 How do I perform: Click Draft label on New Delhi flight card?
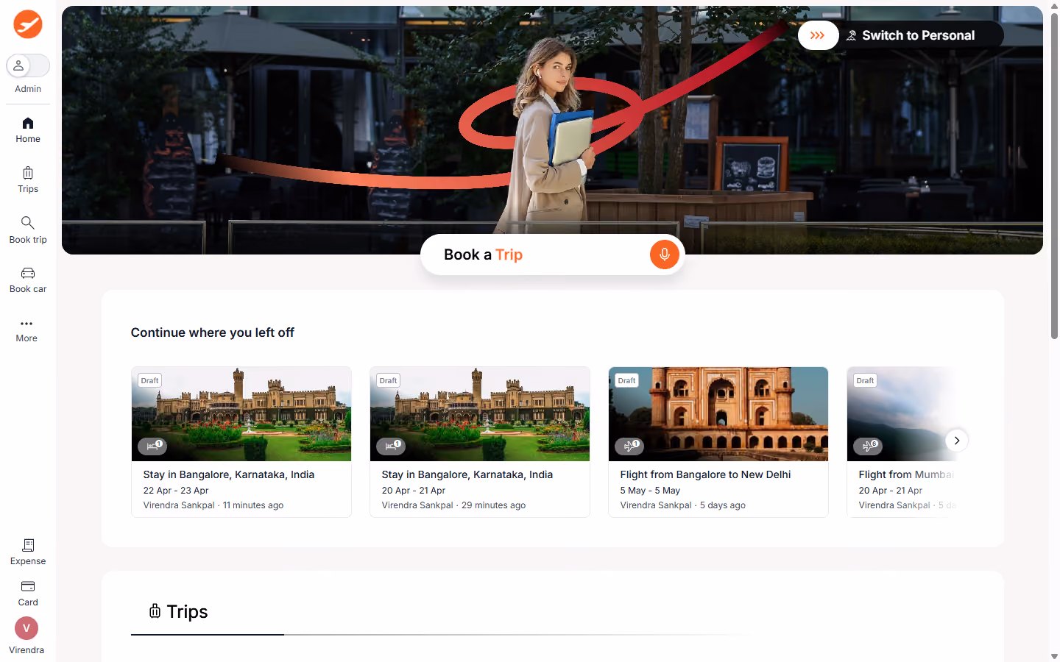[627, 380]
